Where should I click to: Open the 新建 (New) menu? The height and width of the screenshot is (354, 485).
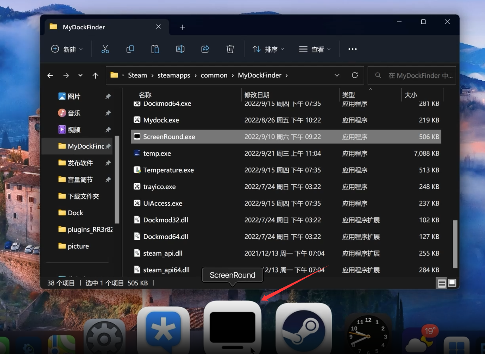coord(67,49)
